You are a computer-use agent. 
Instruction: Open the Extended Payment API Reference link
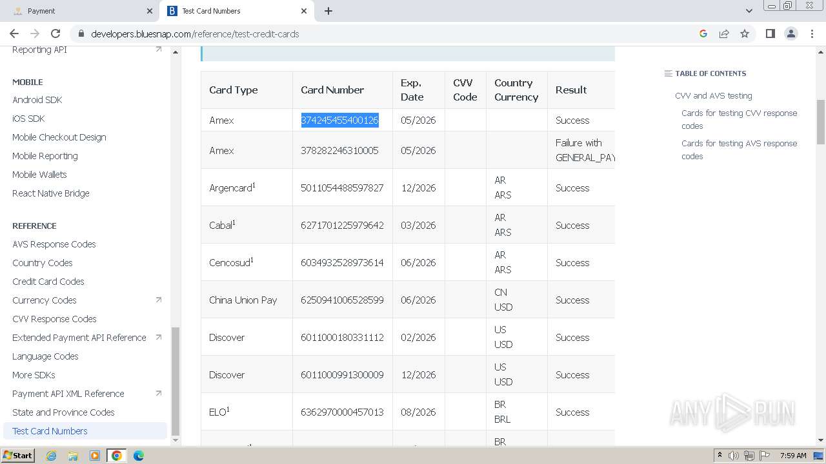point(79,338)
